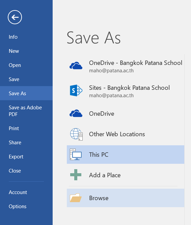
Task: Click the back arrow circle icon
Action: [15, 17]
